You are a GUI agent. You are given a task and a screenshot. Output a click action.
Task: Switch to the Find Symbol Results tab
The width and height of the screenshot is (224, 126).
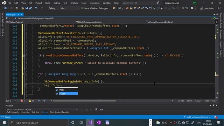tap(59, 112)
